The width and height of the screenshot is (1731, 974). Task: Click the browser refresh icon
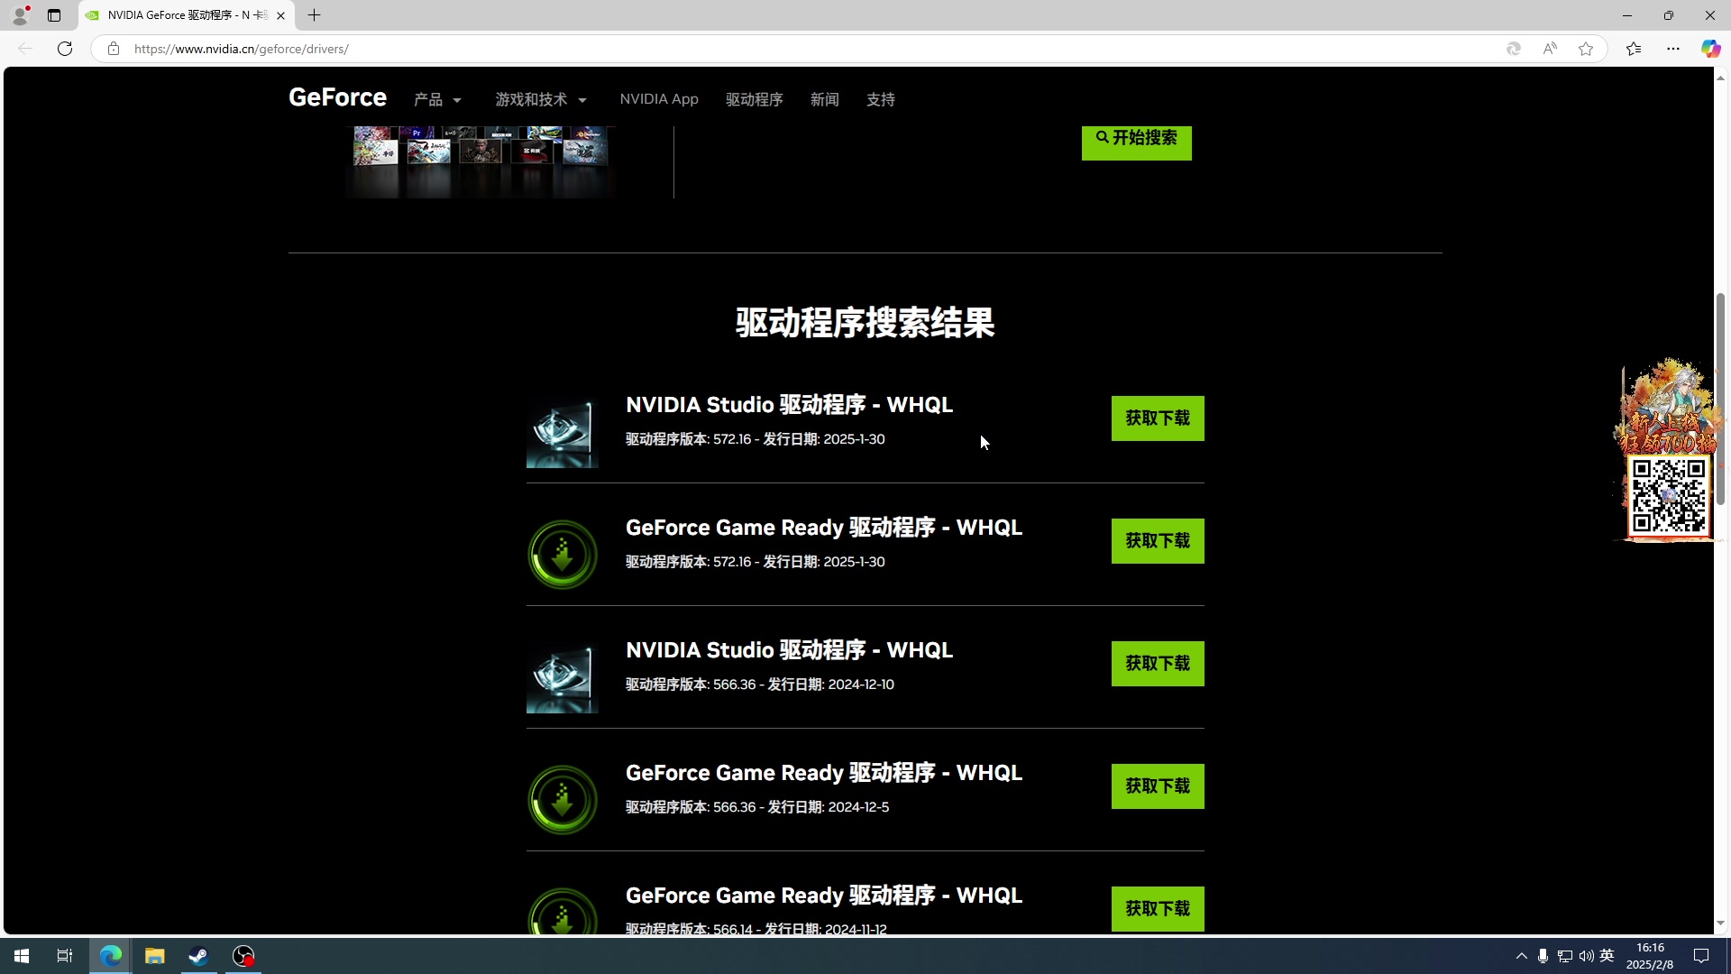pyautogui.click(x=65, y=49)
